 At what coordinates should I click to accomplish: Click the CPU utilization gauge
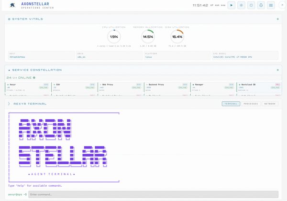pyautogui.click(x=114, y=37)
